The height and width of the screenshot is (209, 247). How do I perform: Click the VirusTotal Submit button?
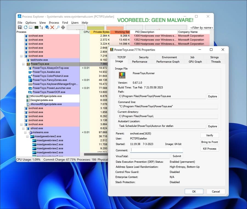pos(177,156)
